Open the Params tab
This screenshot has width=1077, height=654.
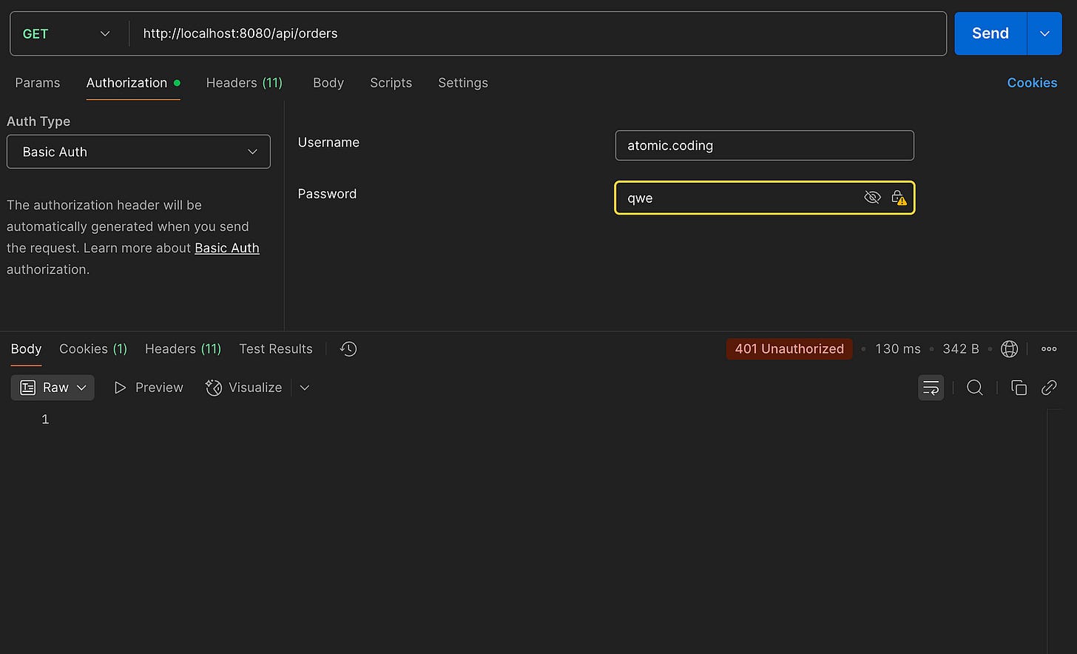[38, 83]
